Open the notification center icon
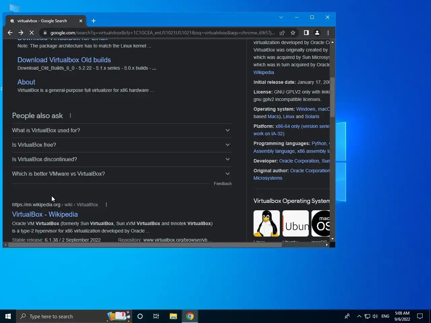This screenshot has height=323, width=431. point(420,316)
